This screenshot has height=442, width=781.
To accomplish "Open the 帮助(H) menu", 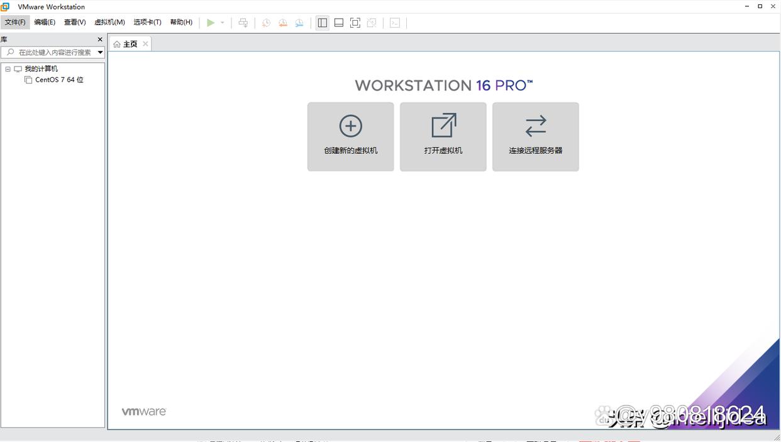I will click(x=181, y=22).
